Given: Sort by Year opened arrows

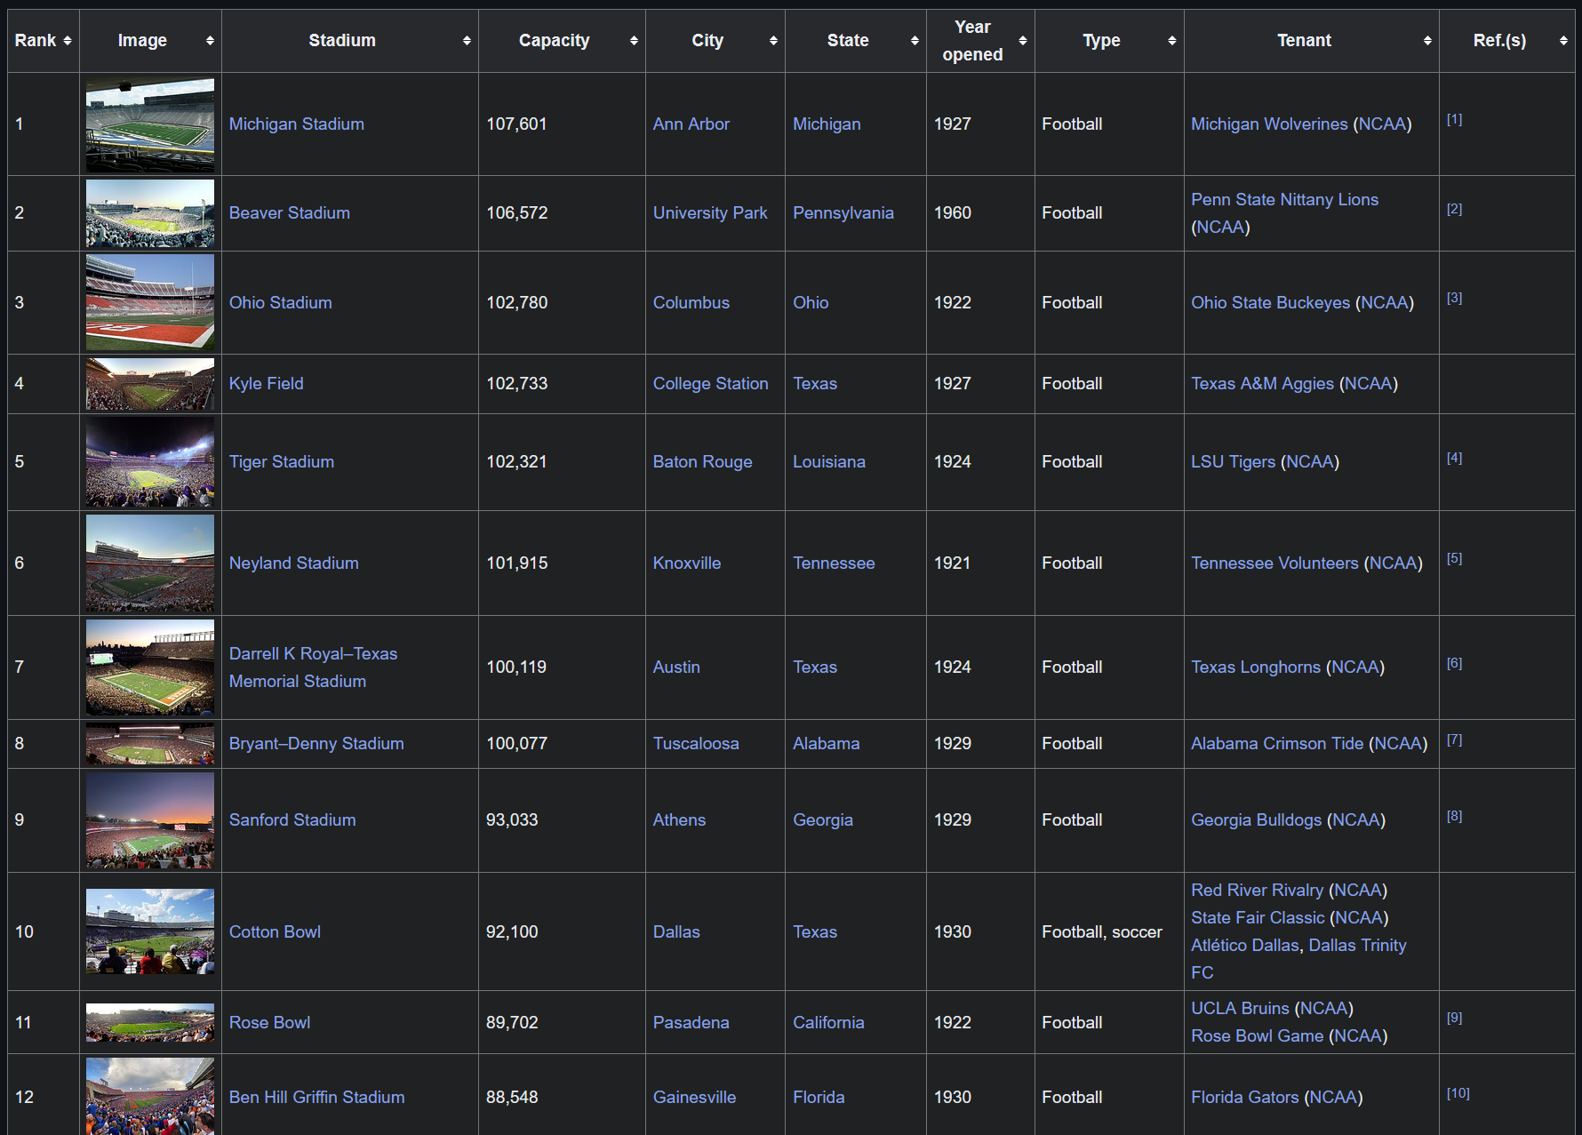Looking at the screenshot, I should [1023, 41].
